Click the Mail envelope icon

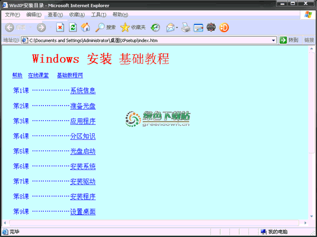(171, 28)
